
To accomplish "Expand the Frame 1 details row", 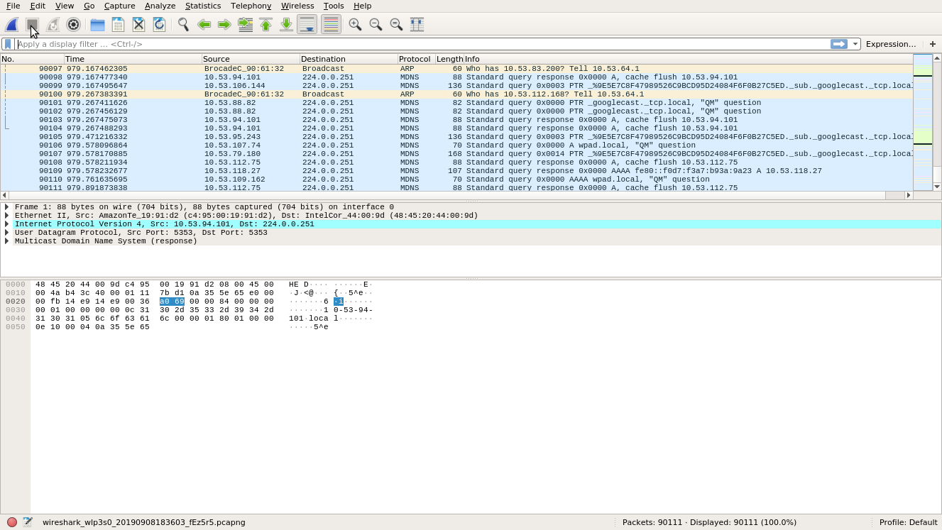I will pos(7,207).
